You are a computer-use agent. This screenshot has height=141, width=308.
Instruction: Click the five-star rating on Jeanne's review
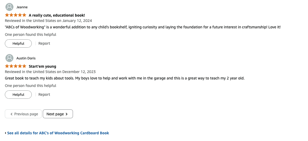coord(16,15)
